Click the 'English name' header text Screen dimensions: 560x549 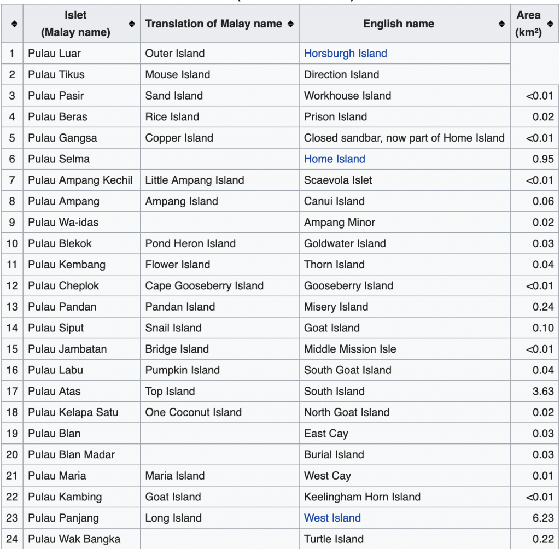click(398, 24)
